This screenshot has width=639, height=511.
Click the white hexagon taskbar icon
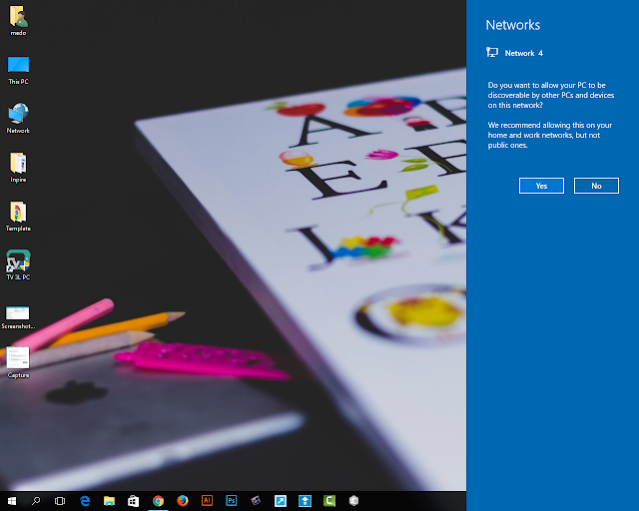click(353, 501)
